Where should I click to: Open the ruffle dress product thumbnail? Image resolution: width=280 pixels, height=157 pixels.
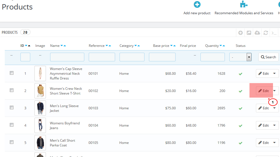click(40, 73)
